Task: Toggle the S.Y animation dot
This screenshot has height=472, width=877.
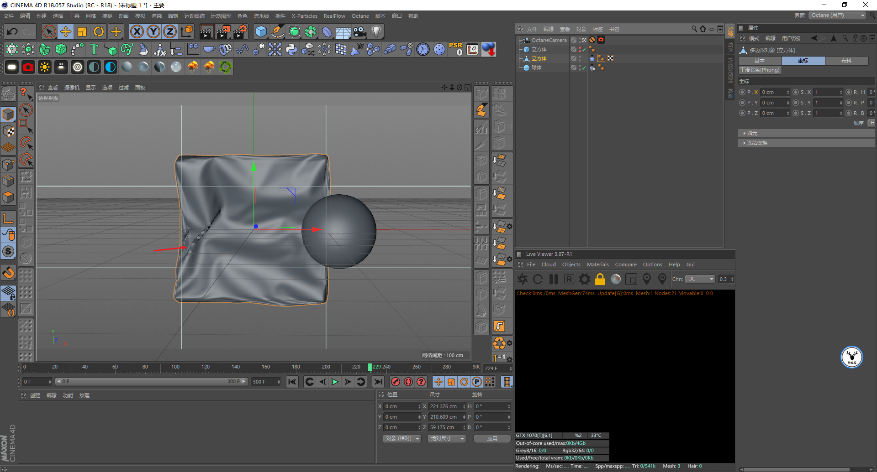Action: coord(796,103)
